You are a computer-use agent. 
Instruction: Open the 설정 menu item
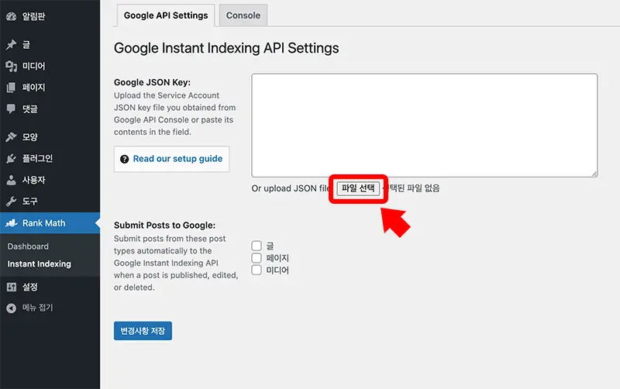point(50,287)
